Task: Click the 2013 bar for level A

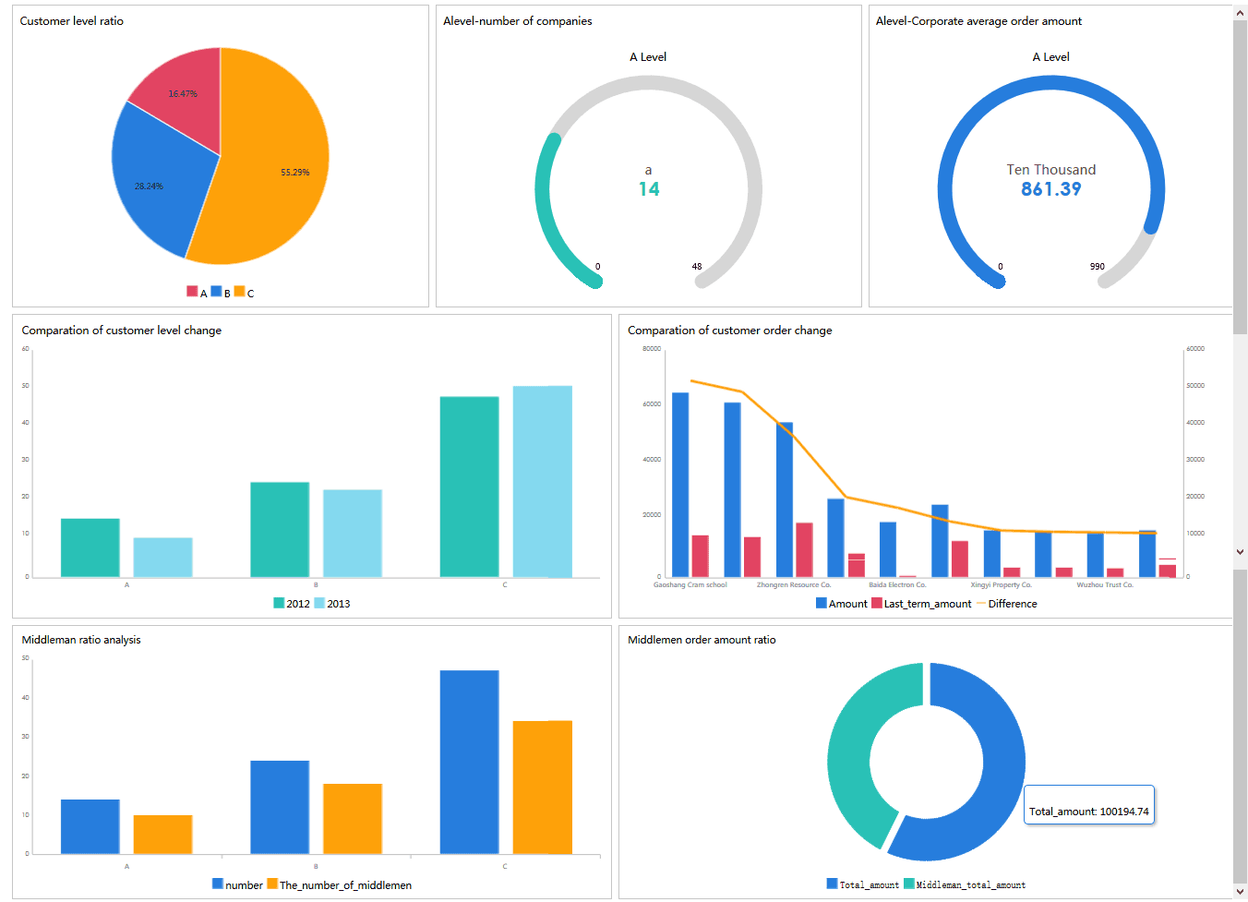Action: pos(163,558)
